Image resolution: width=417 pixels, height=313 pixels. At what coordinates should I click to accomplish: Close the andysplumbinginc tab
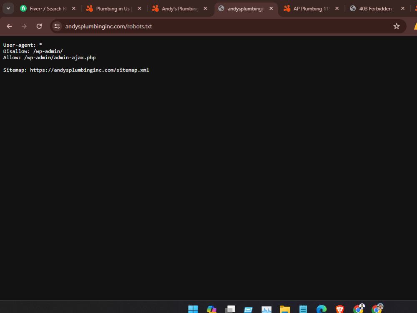click(x=271, y=8)
